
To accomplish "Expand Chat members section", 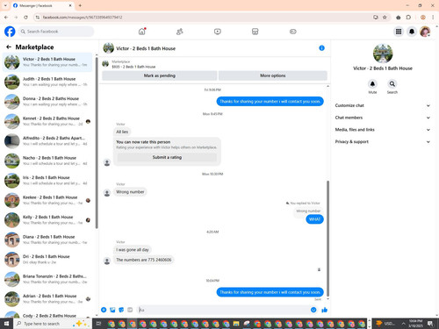I will pos(383,118).
